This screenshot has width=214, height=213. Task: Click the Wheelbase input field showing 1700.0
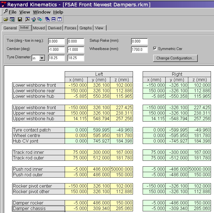click(139, 50)
